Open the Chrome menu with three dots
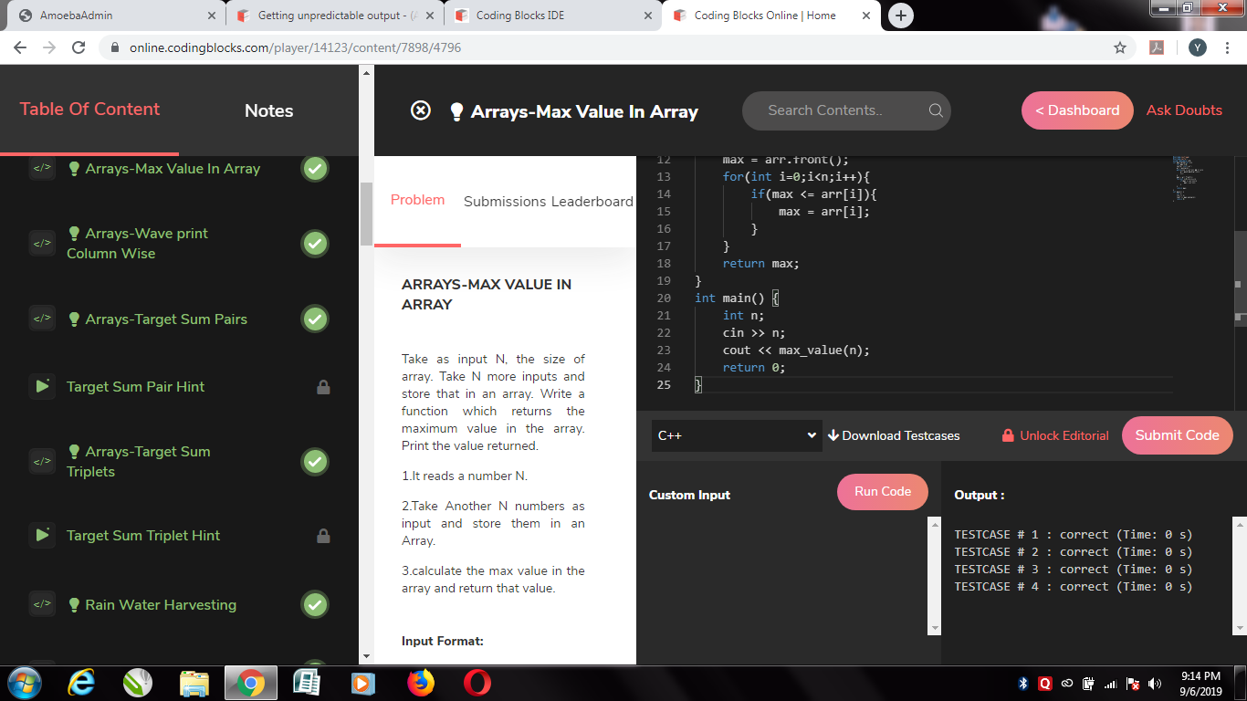The height and width of the screenshot is (701, 1247). pyautogui.click(x=1228, y=47)
